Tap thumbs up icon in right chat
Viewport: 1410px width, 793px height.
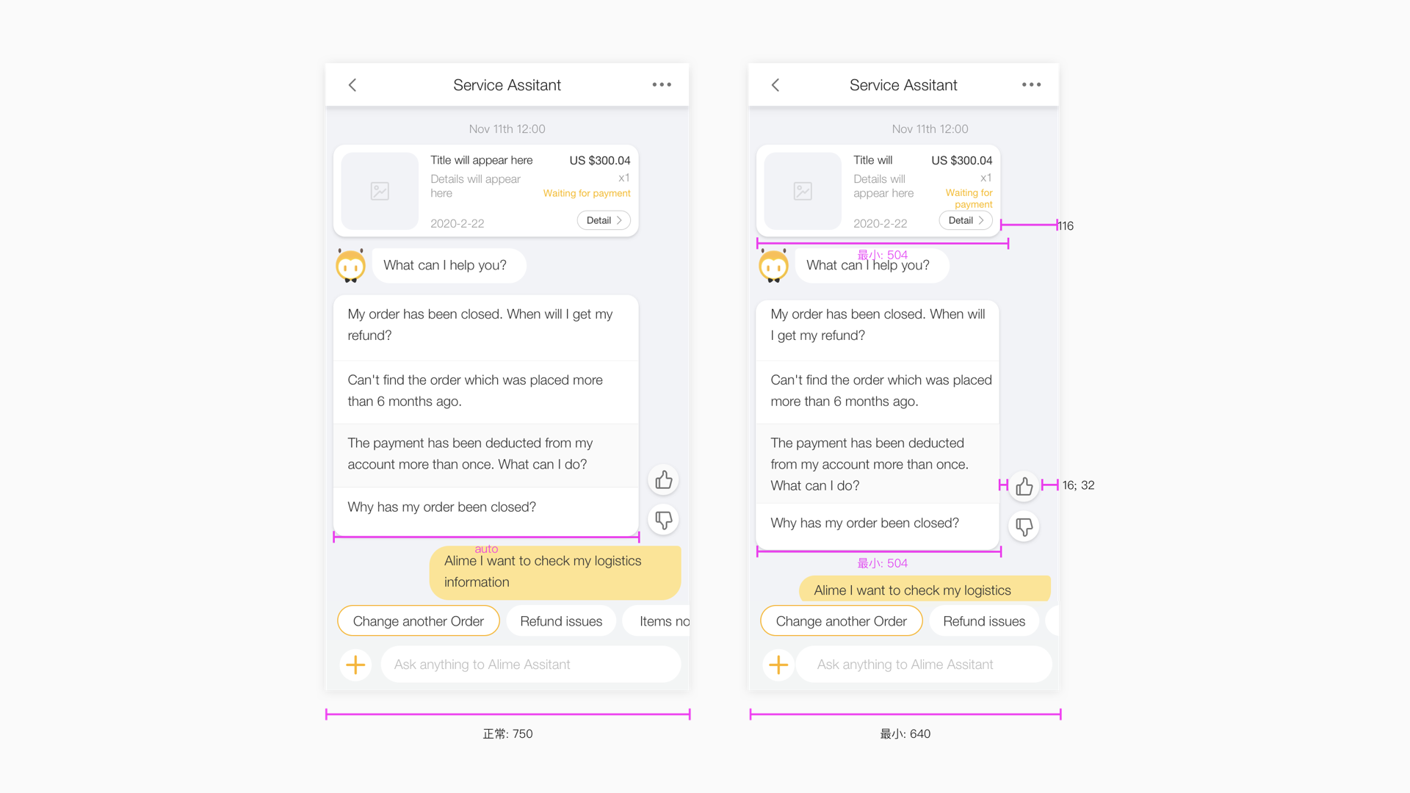click(1024, 486)
